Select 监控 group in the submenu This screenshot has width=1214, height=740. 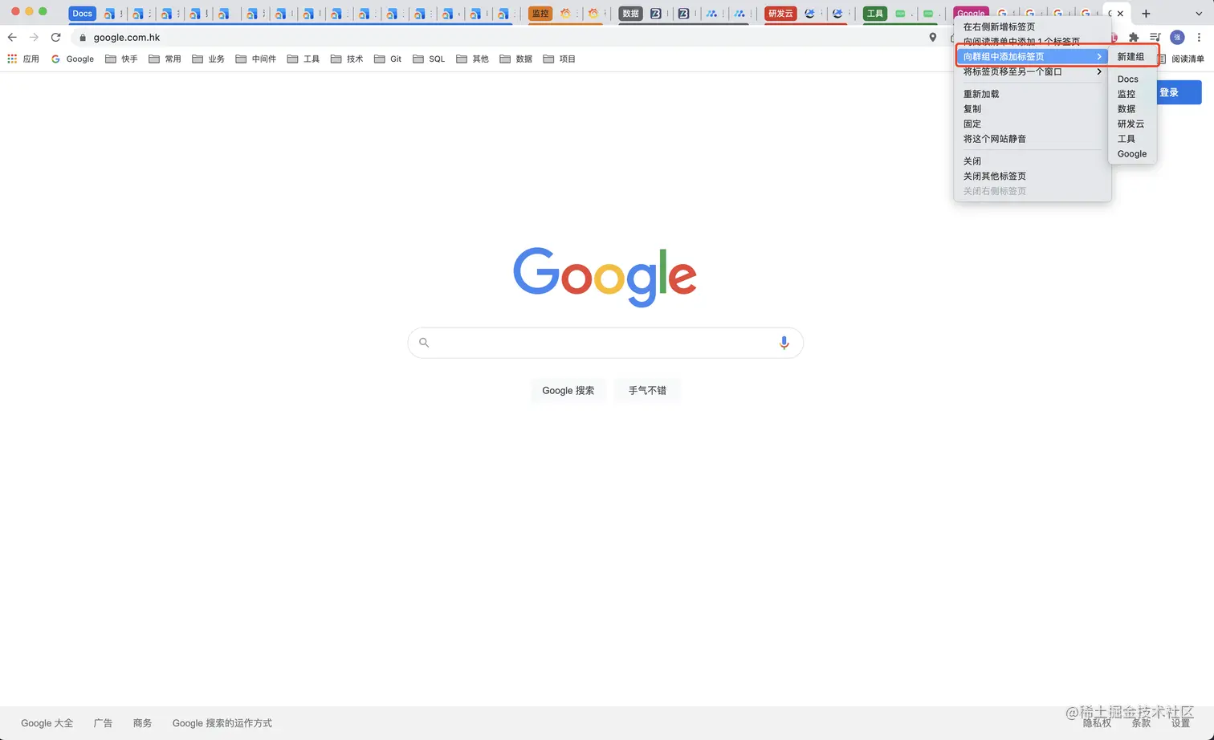tap(1132, 94)
